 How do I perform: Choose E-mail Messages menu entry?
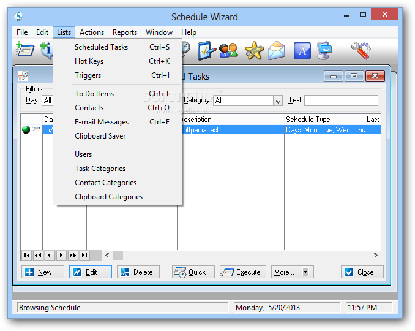click(x=118, y=122)
